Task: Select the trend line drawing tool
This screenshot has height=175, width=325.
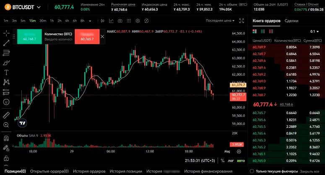Action: (x=6, y=43)
